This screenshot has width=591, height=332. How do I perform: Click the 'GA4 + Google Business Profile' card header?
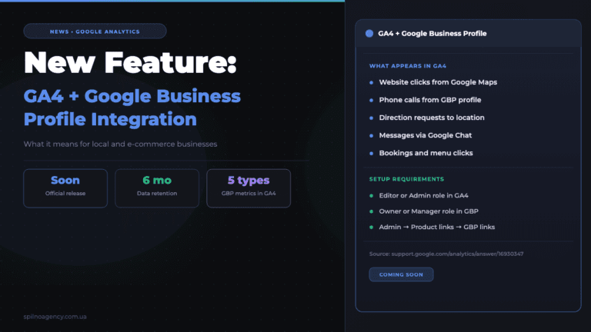pos(468,34)
